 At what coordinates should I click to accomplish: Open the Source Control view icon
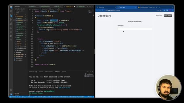tap(11, 15)
